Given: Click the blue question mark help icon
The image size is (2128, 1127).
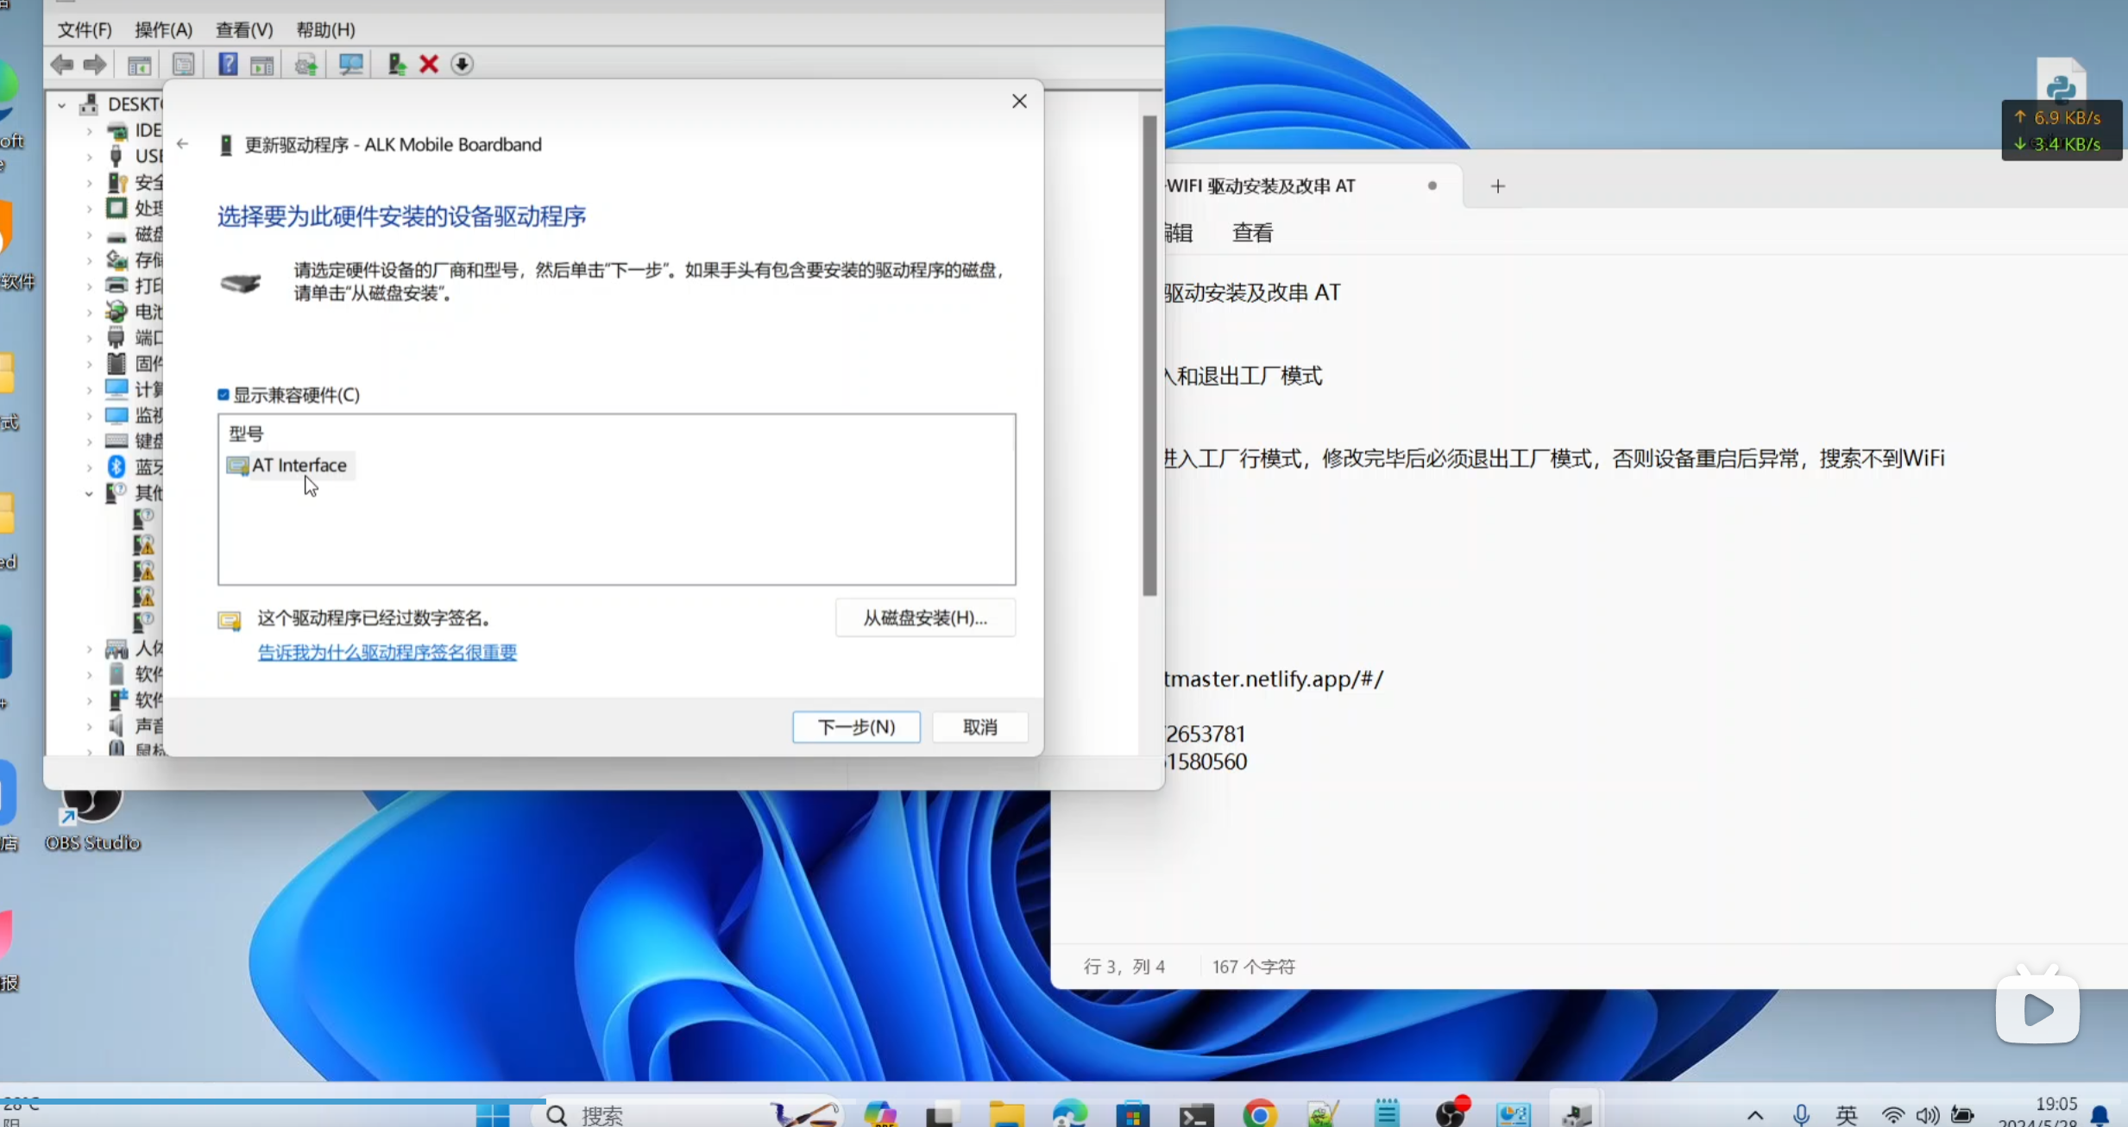Looking at the screenshot, I should pos(228,64).
